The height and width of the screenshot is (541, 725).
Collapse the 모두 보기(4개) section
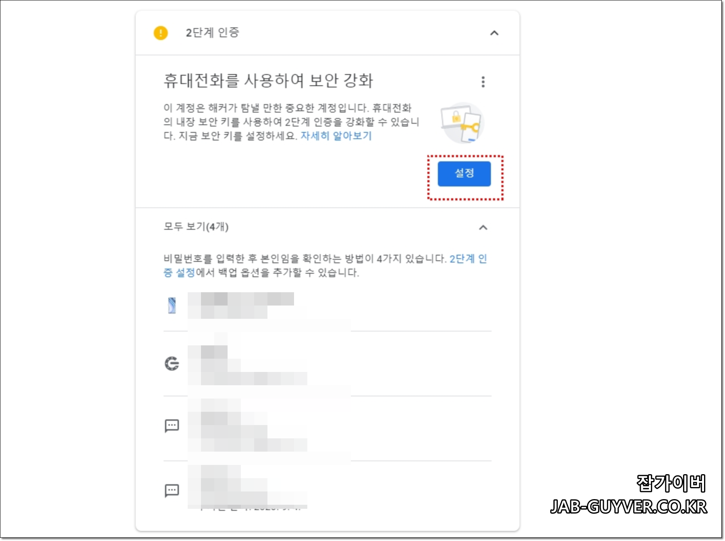pyautogui.click(x=483, y=227)
